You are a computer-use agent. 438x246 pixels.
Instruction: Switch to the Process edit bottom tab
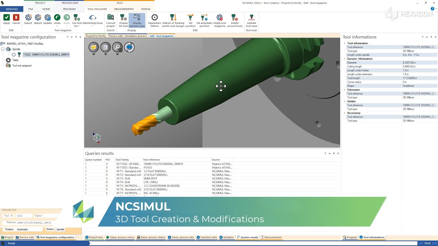[x=25, y=237]
